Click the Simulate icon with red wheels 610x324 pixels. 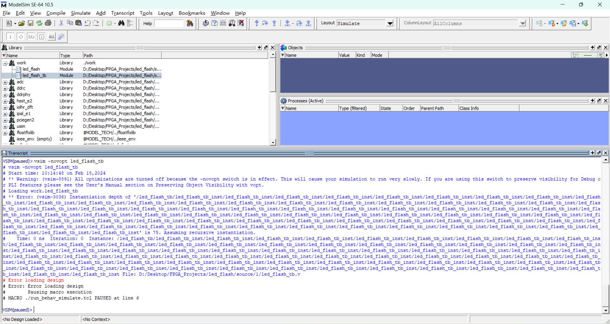coord(232,23)
